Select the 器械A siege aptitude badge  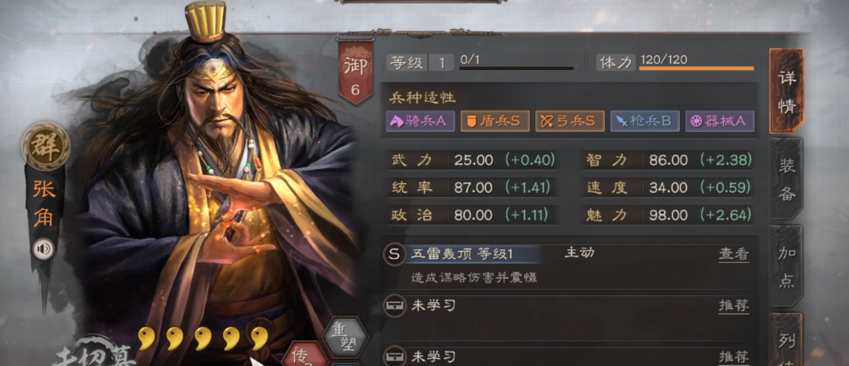pyautogui.click(x=719, y=121)
